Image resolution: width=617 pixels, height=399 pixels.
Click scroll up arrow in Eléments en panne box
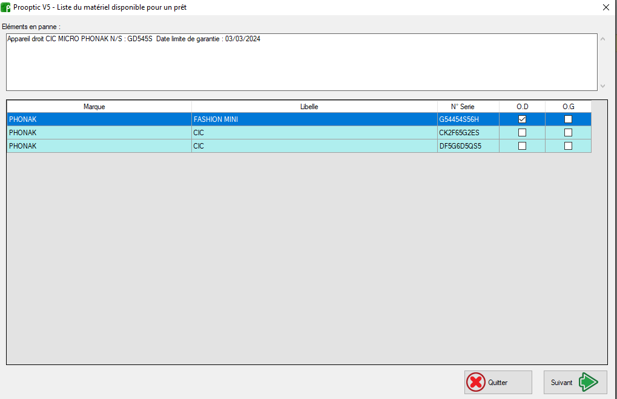(603, 39)
